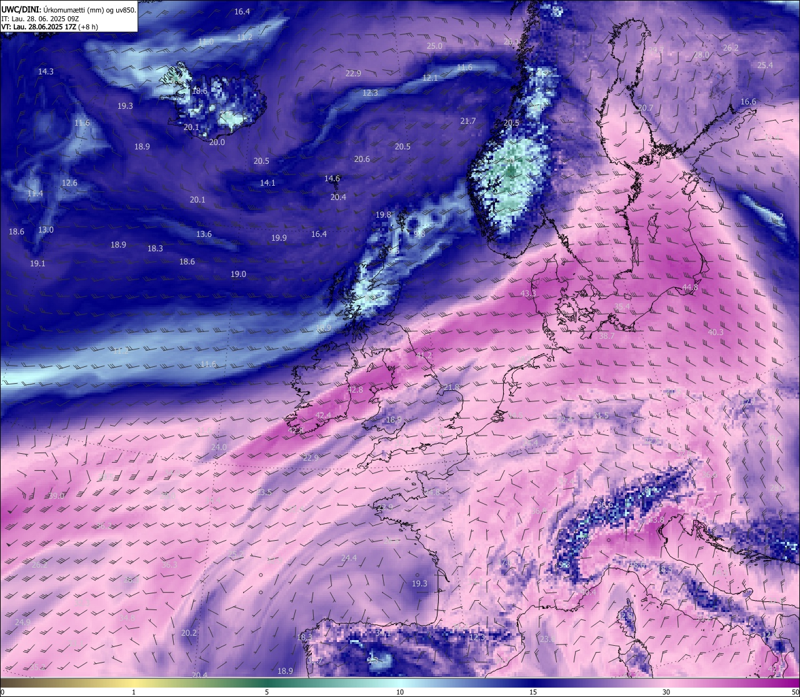Click the 13.6 value label

point(204,234)
